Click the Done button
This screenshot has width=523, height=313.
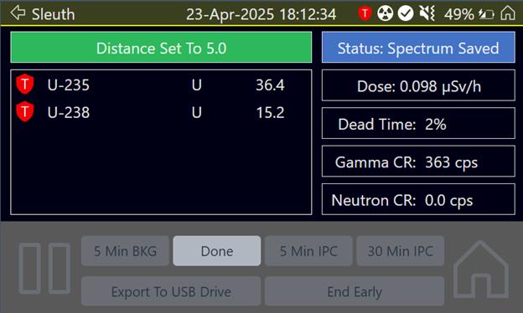pos(217,251)
